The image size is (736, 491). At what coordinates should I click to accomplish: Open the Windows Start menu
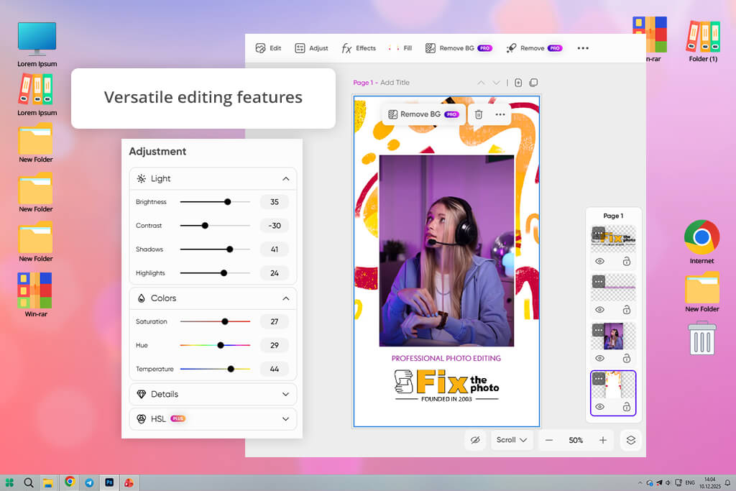click(x=9, y=482)
